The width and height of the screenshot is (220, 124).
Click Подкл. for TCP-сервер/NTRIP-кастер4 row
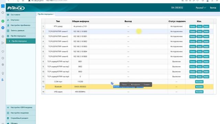[192, 76]
